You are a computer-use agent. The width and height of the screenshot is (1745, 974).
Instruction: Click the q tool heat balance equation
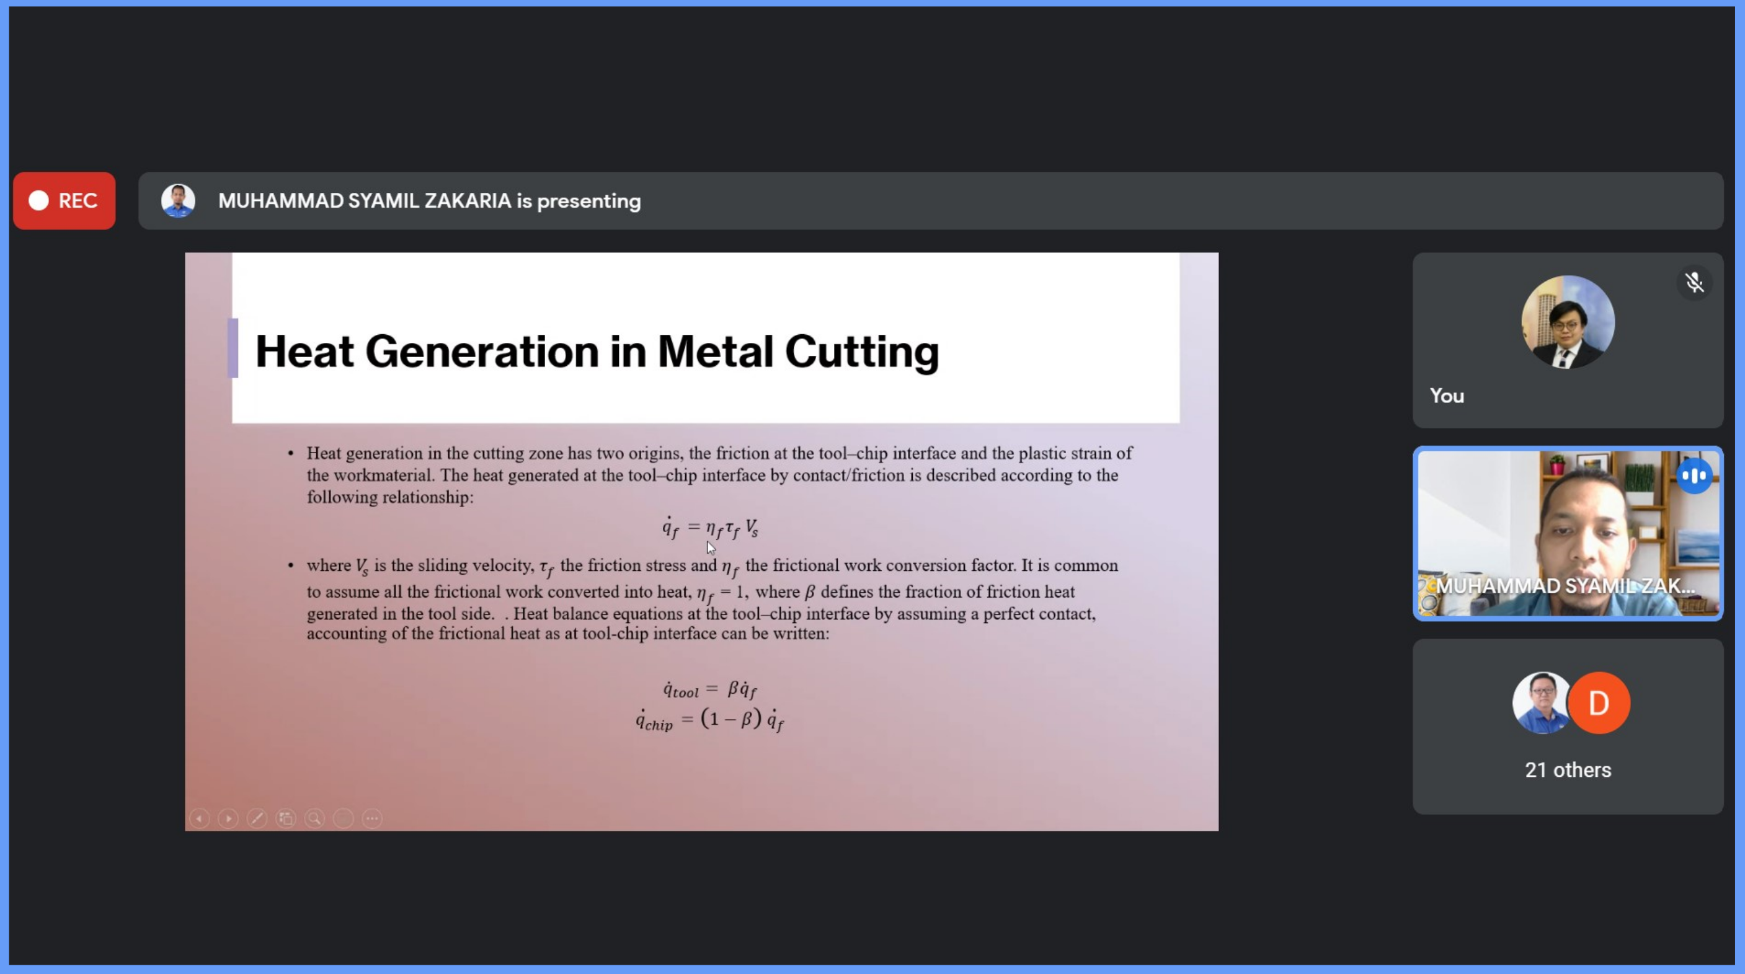click(709, 689)
